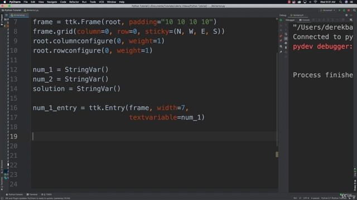This screenshot has width=357, height=200.
Task: Open the Edit menu
Action: point(33,2)
